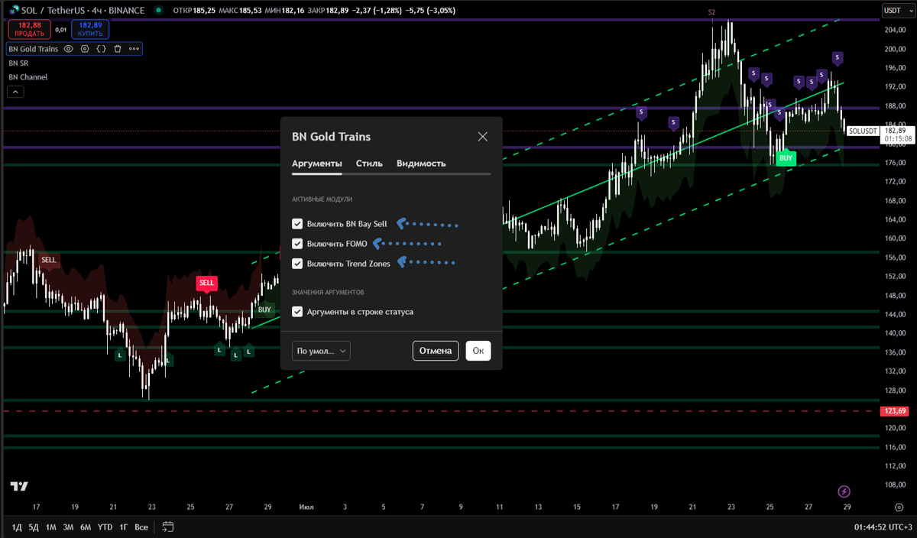Viewport: 917px width, 538px height.
Task: Delete BN Gold Trains with trash icon
Action: click(118, 49)
